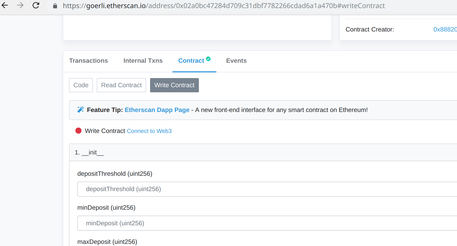Open the Internal Txns tab
The image size is (457, 246).
pyautogui.click(x=143, y=61)
